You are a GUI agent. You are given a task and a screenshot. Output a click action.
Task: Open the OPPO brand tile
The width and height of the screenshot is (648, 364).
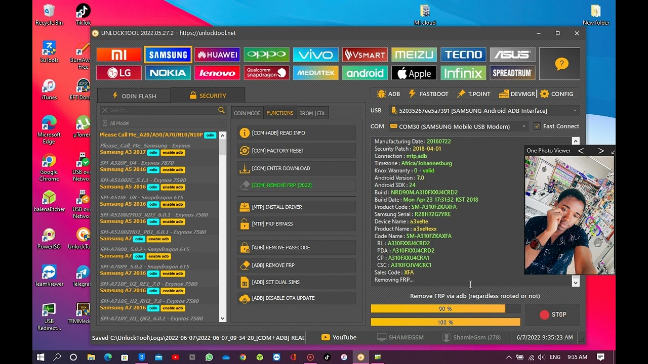[266, 55]
